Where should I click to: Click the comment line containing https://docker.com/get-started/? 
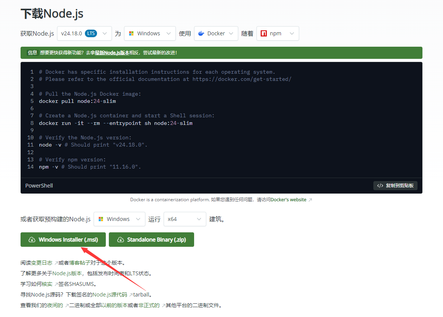point(165,79)
